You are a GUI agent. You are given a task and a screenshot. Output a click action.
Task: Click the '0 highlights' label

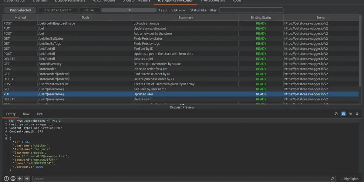350,179
